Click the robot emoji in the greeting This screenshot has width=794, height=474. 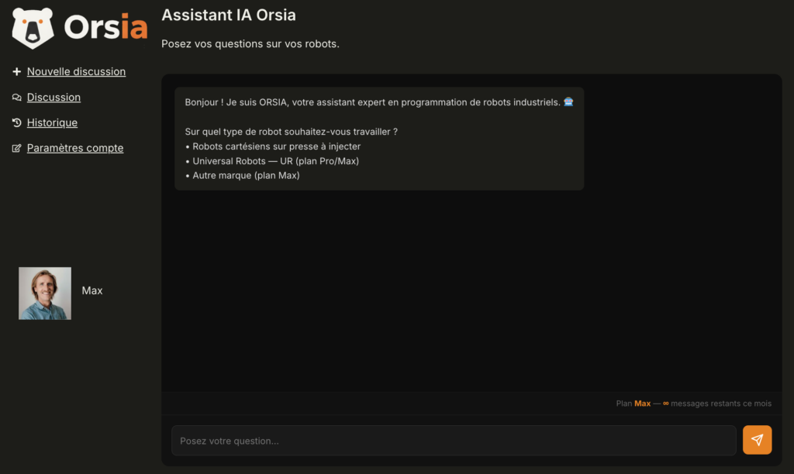568,102
